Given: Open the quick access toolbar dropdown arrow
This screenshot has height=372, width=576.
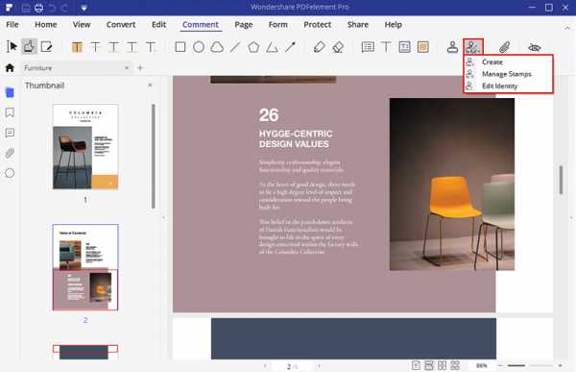Looking at the screenshot, I should (x=84, y=8).
